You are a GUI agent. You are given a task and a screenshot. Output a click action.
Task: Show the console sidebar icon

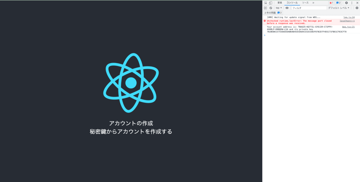(265, 8)
